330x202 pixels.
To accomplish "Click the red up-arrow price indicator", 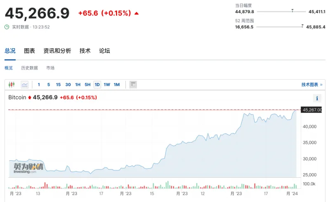I will 137,13.
